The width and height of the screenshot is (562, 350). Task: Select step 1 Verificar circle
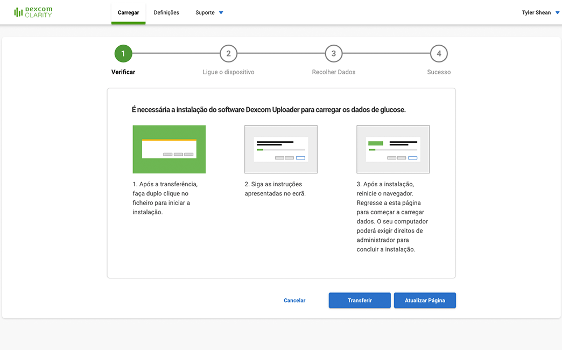[x=123, y=53]
